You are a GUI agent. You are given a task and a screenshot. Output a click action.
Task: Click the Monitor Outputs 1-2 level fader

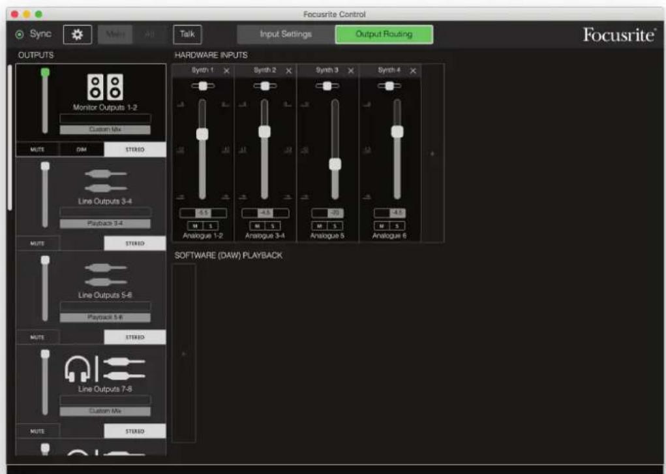click(45, 101)
